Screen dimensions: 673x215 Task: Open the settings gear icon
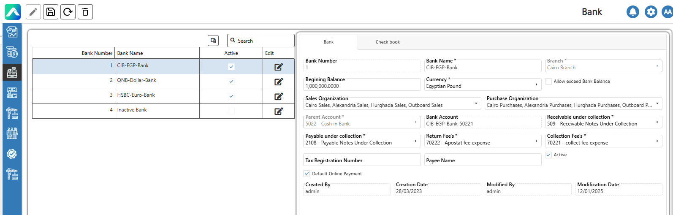651,12
